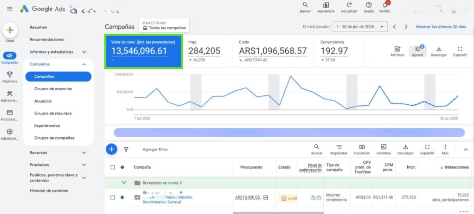Select Grupos de anuncios menu item
Image resolution: width=474 pixels, height=214 pixels.
[53, 89]
